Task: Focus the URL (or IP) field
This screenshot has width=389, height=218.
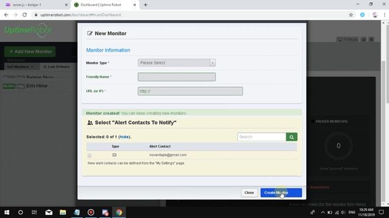Action: [x=190, y=91]
